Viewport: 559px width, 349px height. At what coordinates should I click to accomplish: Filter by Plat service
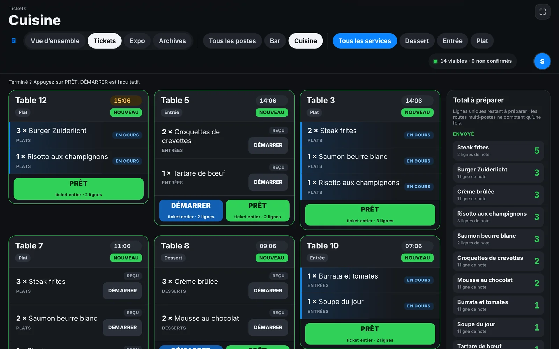(482, 41)
